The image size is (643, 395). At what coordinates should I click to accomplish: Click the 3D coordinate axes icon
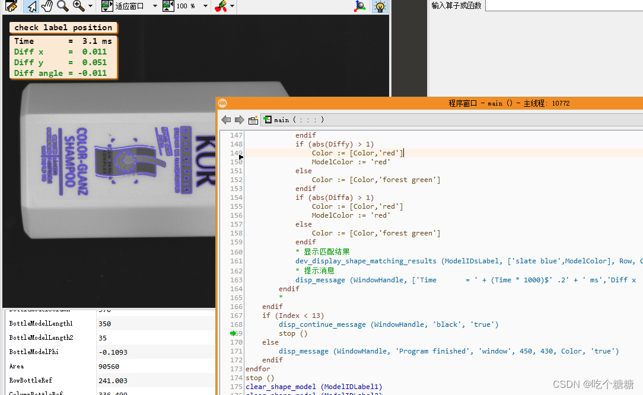point(359,6)
